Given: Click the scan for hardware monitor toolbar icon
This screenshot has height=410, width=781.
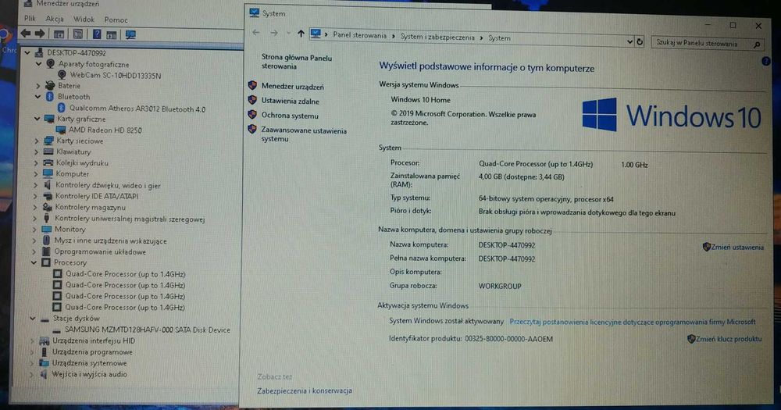Looking at the screenshot, I should (x=130, y=34).
